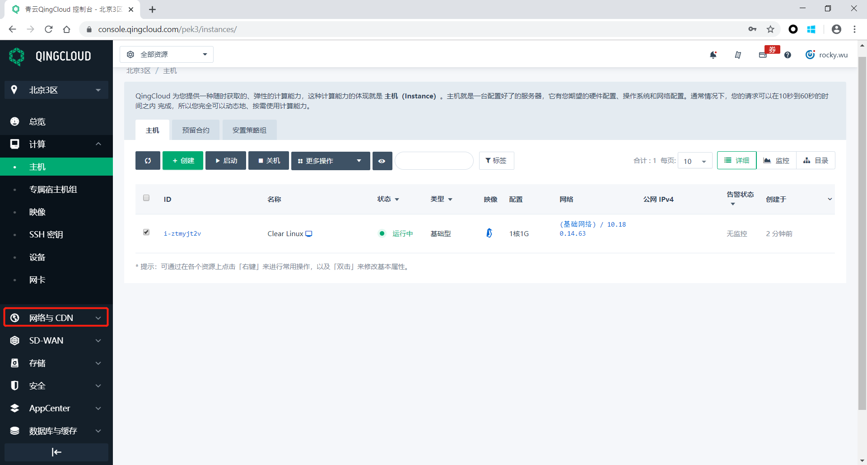Change per-page count dropdown showing 10
The image size is (867, 465).
(x=695, y=161)
